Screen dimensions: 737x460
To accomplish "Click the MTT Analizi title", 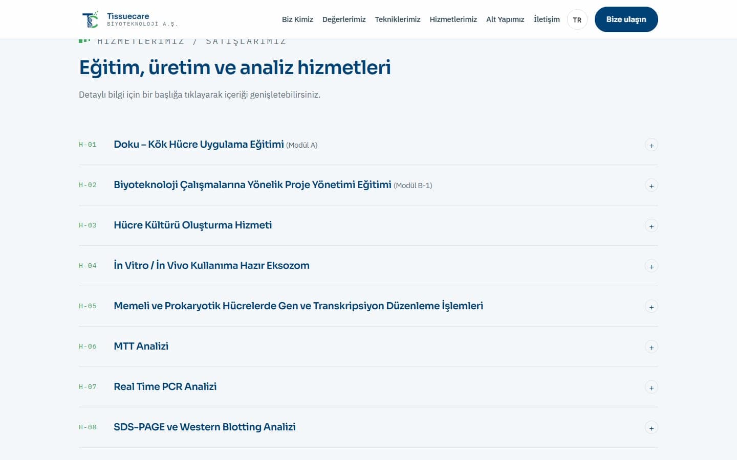I will pos(141,346).
